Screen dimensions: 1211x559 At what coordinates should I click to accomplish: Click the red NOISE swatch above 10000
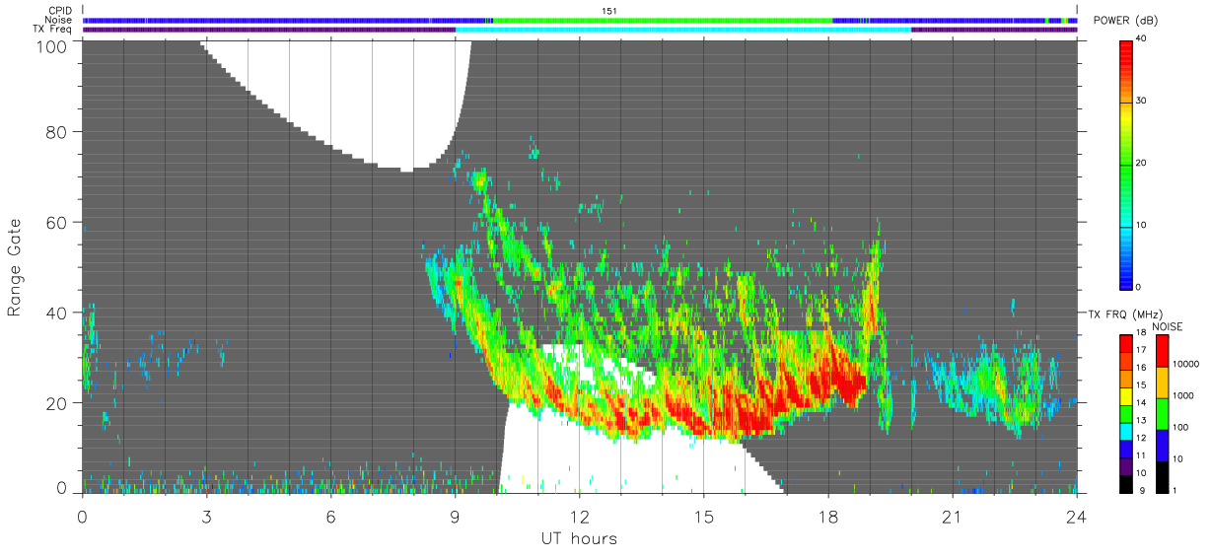click(1163, 350)
